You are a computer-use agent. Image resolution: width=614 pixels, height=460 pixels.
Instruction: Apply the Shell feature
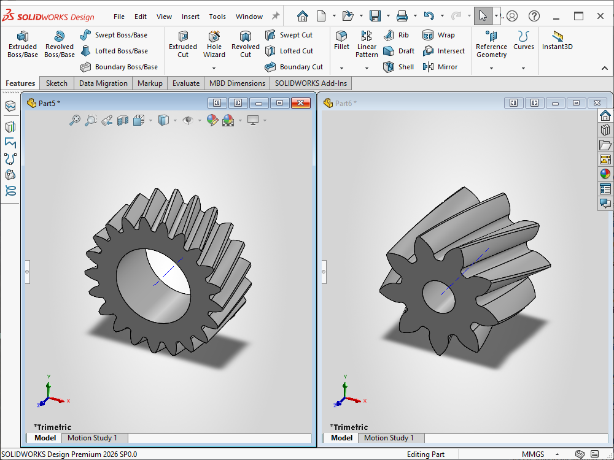click(399, 67)
